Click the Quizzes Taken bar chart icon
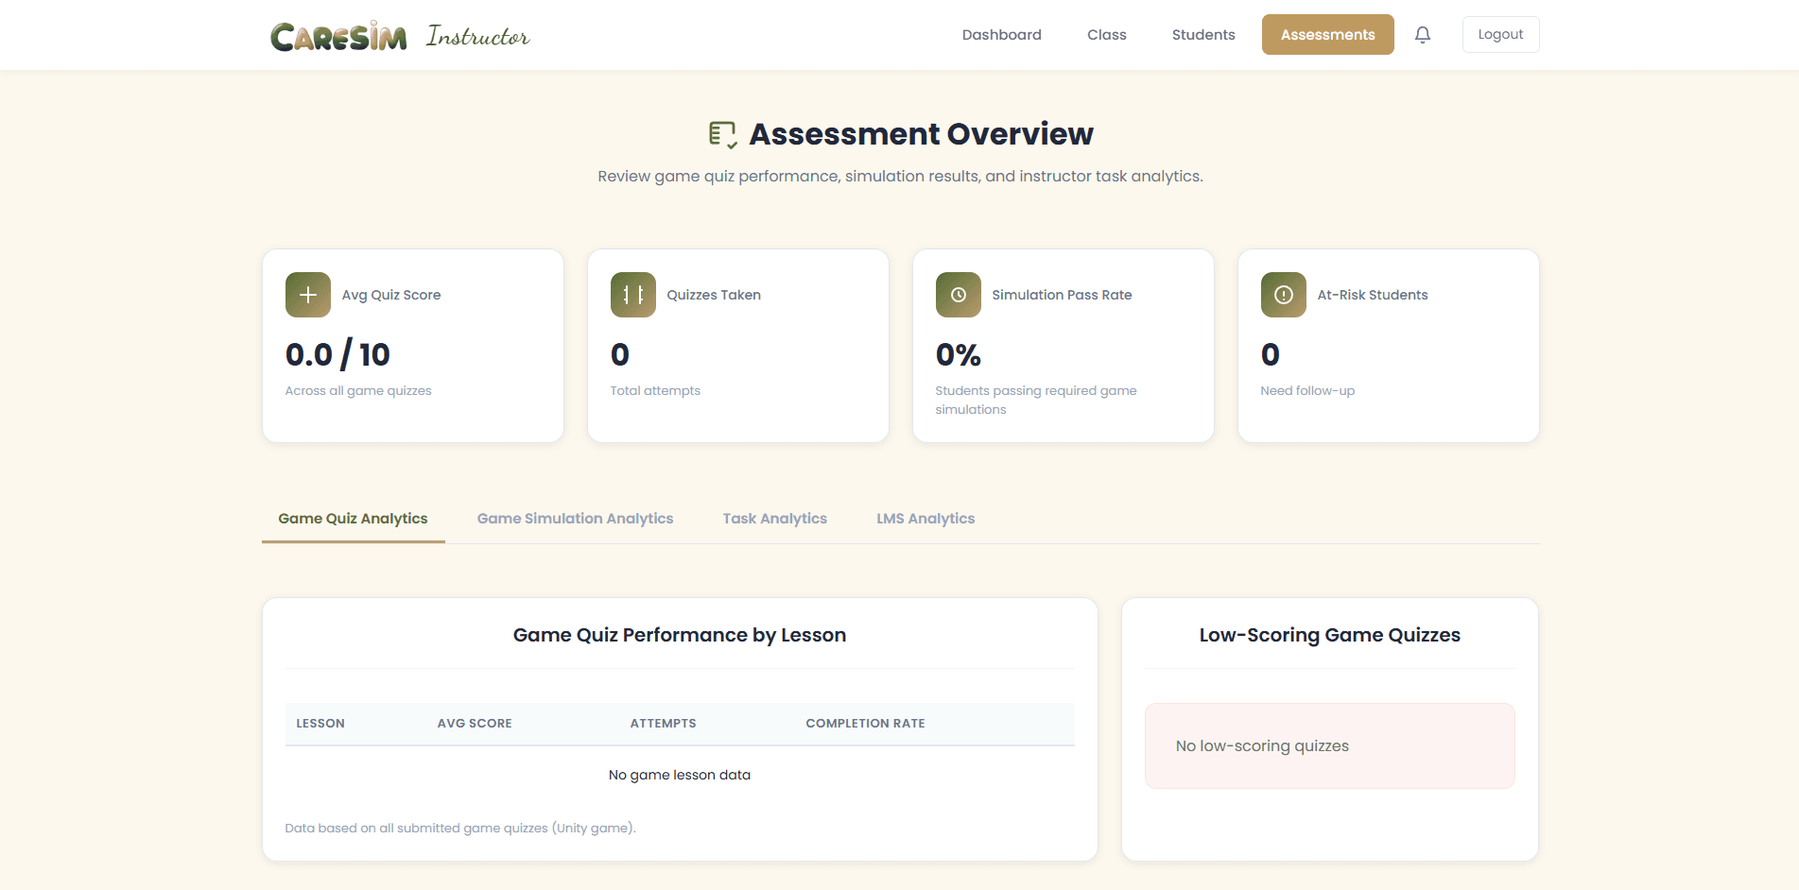This screenshot has width=1799, height=890. pos(631,294)
